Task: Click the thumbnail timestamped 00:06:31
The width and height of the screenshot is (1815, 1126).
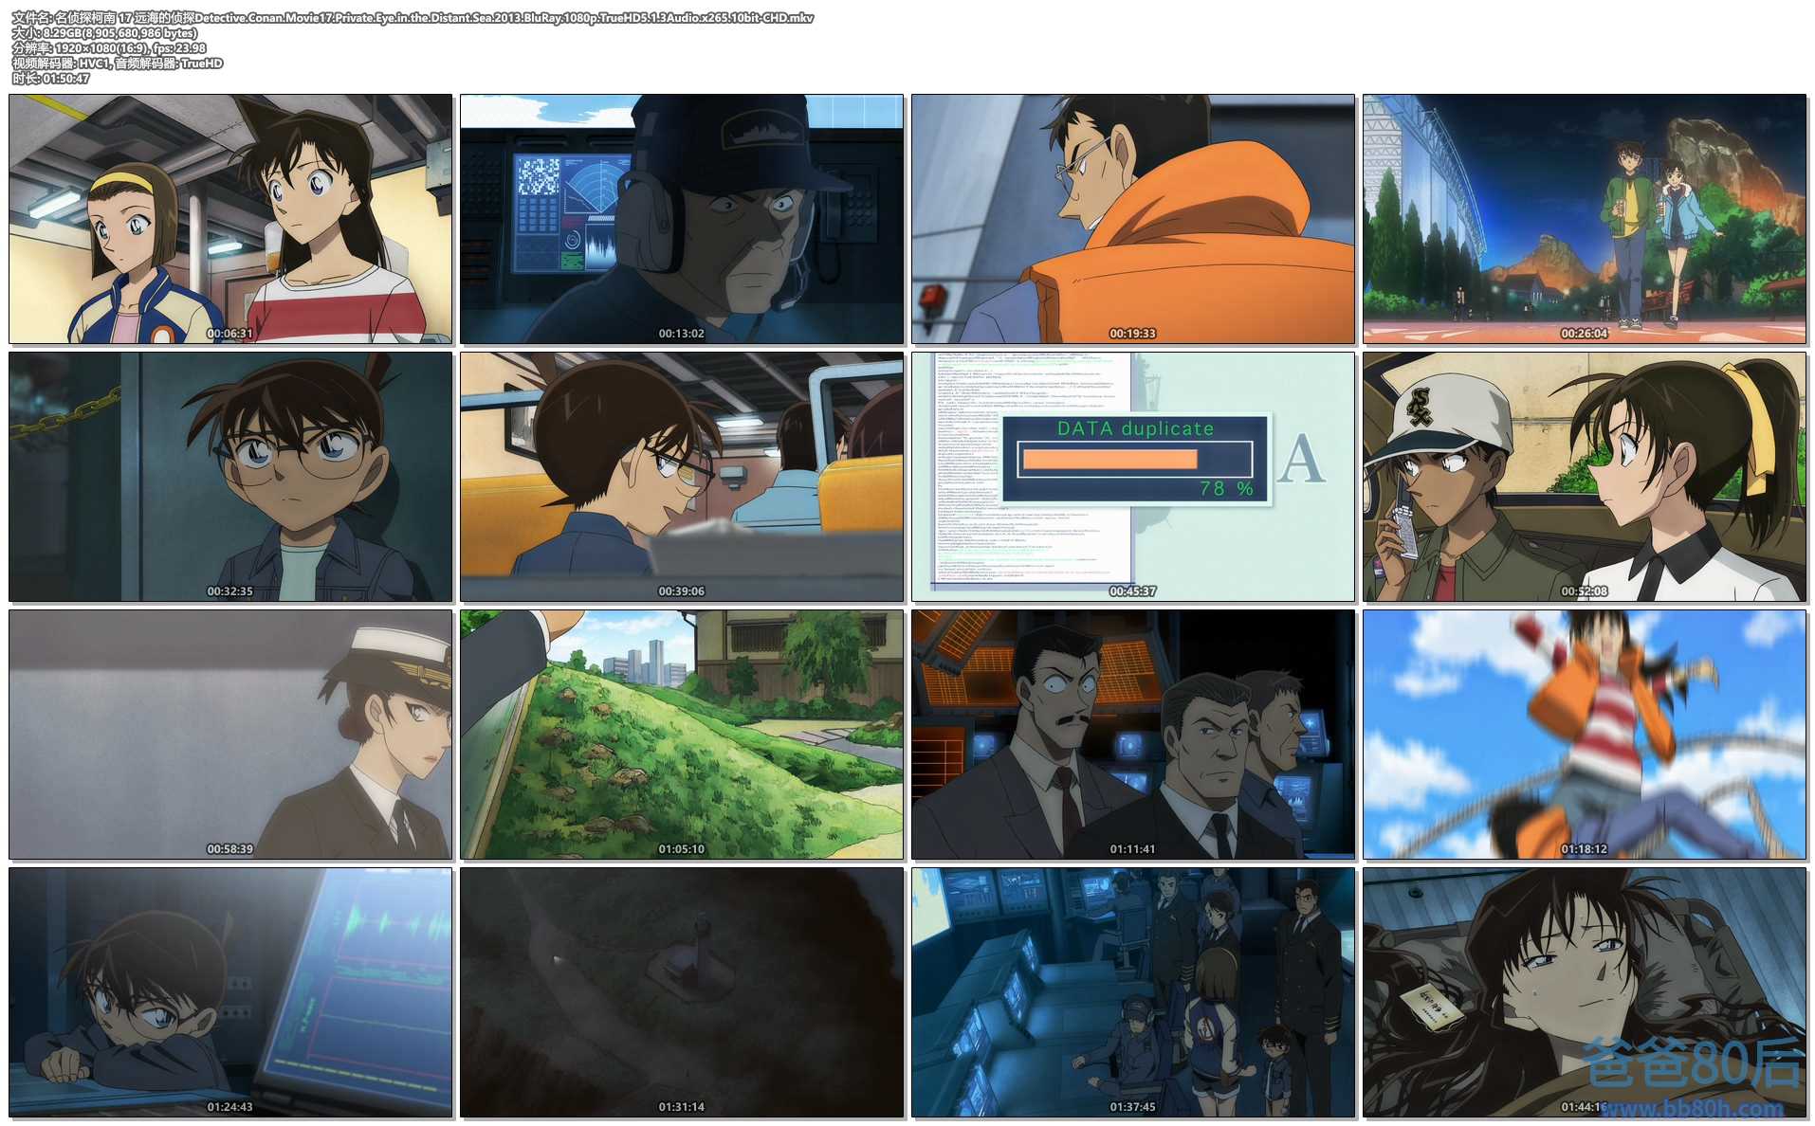Action: 230,219
